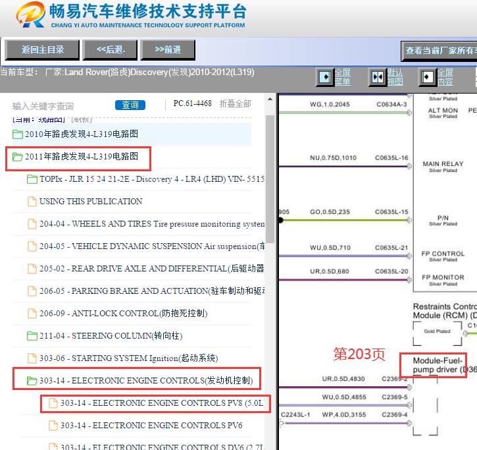Click connector label C2243L-1

[x=295, y=414]
